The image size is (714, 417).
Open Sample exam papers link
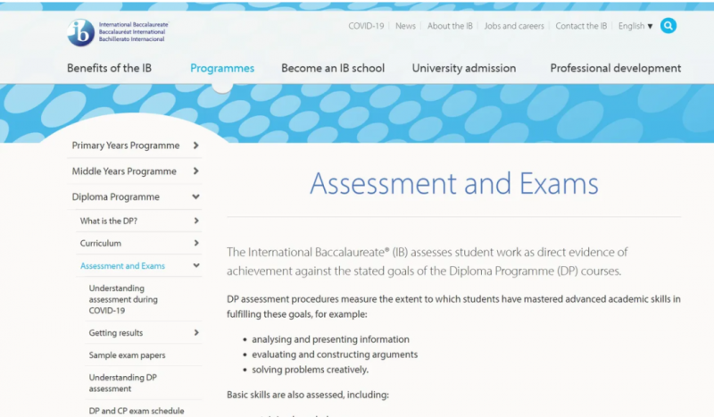click(127, 355)
